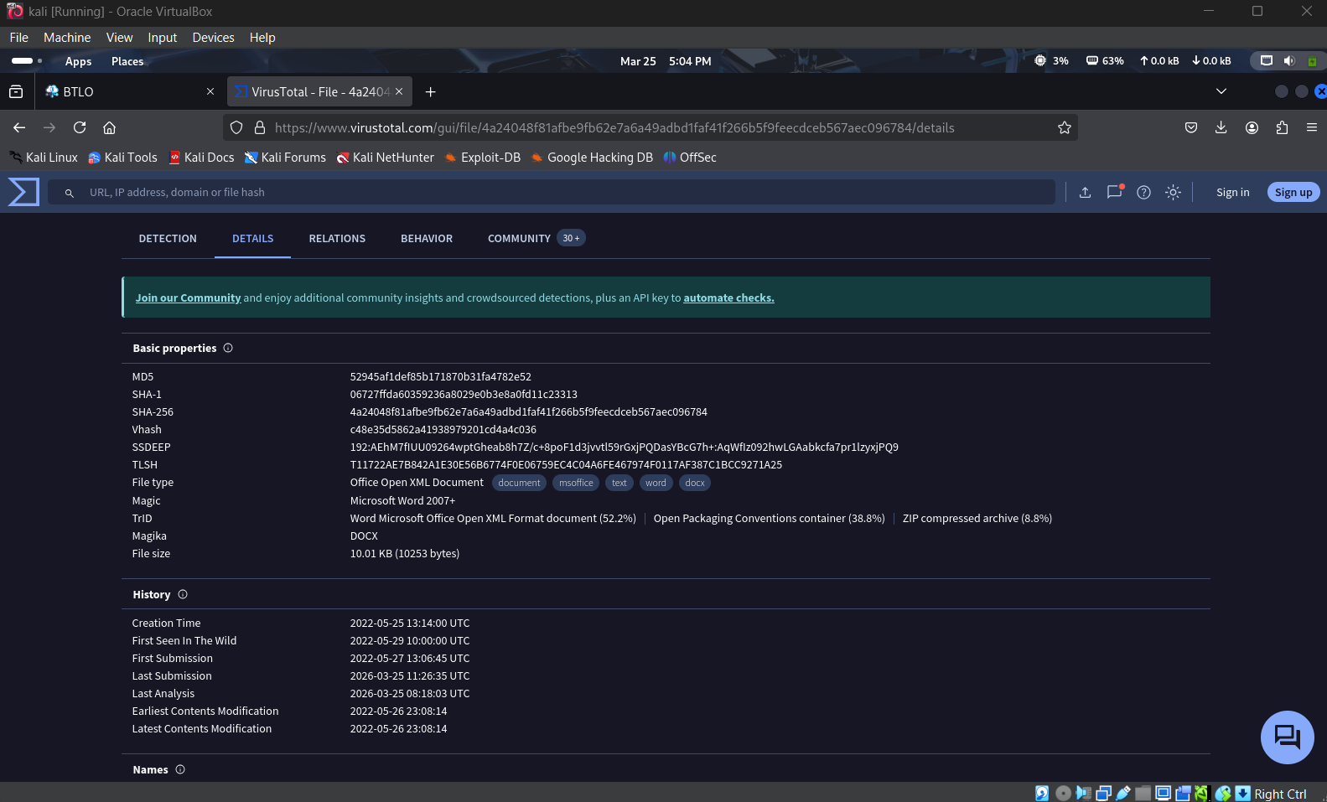Open the VirtualBox Machine menu
The height and width of the screenshot is (802, 1327).
pyautogui.click(x=67, y=38)
